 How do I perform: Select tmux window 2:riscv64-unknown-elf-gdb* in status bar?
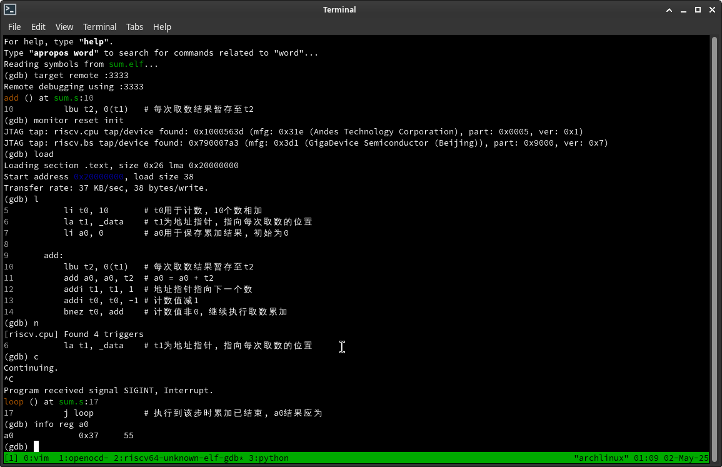pos(179,458)
